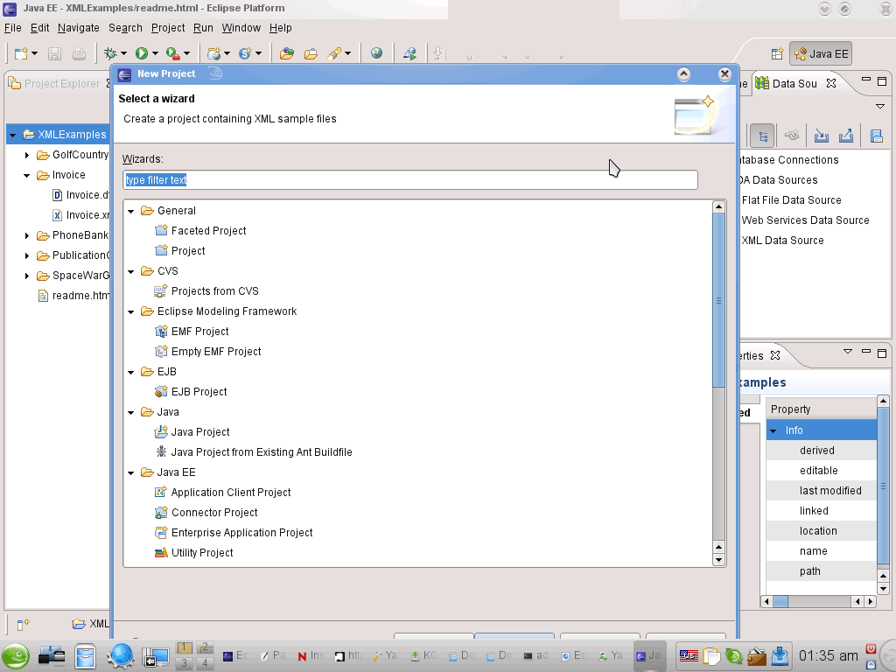Open the system menu via bottom-left green icon

pyautogui.click(x=15, y=654)
